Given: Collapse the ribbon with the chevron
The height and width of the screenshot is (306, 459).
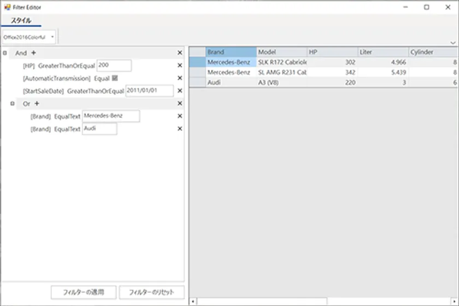Looking at the screenshot, I should point(452,42).
